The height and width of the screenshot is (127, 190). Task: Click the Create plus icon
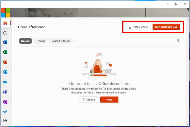click(x=5, y=33)
